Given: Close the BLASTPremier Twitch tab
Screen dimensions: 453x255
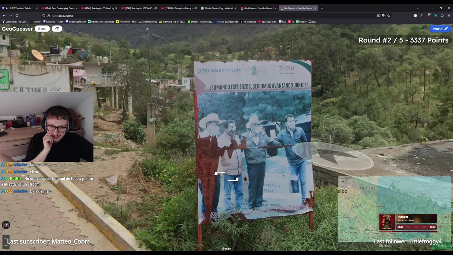Looking at the screenshot, I should [36, 8].
